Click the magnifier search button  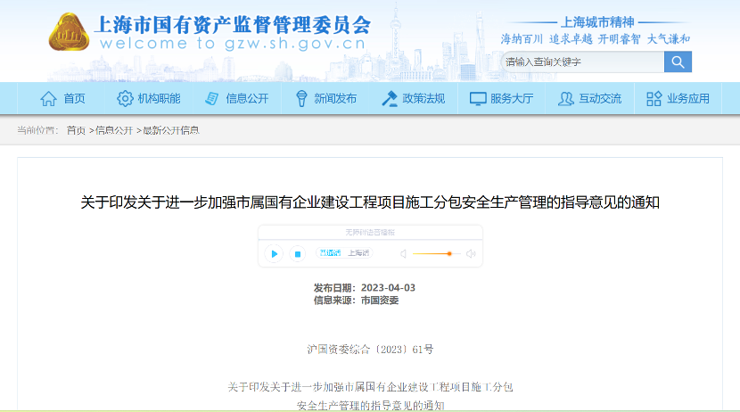[x=678, y=62]
